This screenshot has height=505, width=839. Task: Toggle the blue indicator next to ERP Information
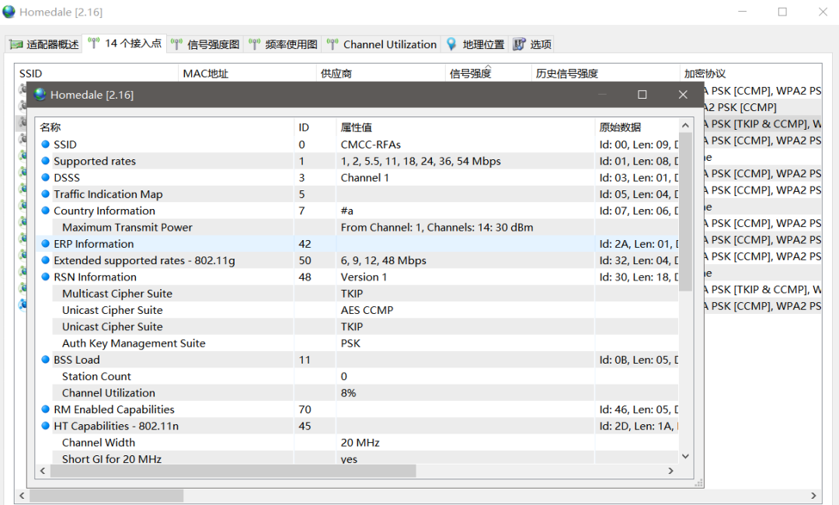click(x=46, y=243)
